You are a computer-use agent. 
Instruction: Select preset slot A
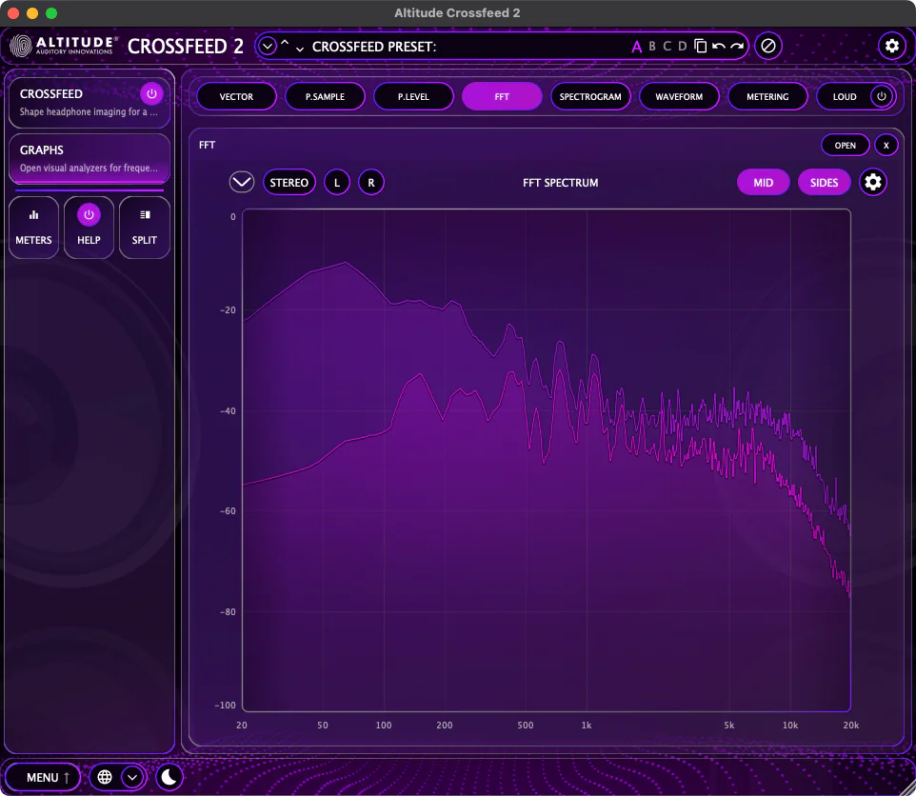coord(637,47)
